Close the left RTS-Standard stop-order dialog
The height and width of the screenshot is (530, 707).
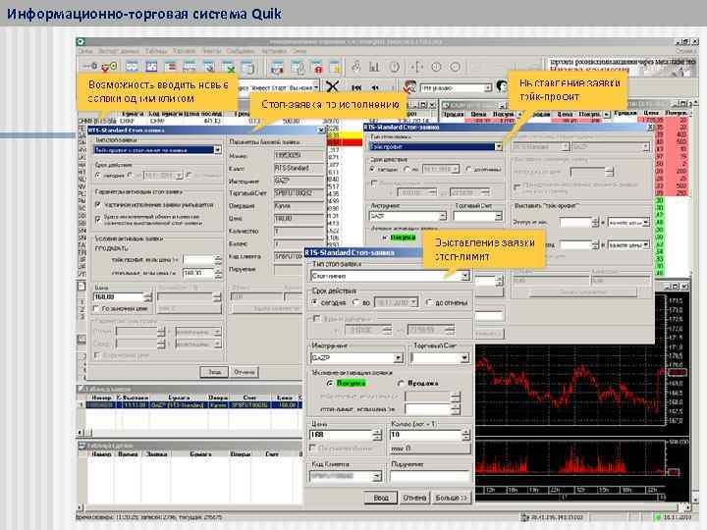[x=322, y=129]
